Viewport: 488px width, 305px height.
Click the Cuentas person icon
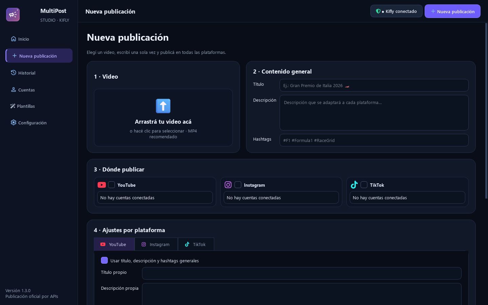14,89
